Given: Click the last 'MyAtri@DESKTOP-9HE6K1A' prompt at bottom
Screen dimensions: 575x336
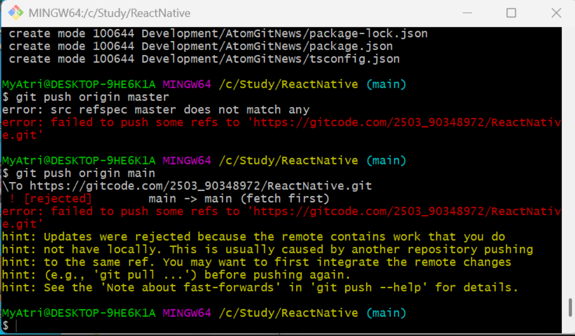Looking at the screenshot, I should click(79, 313).
